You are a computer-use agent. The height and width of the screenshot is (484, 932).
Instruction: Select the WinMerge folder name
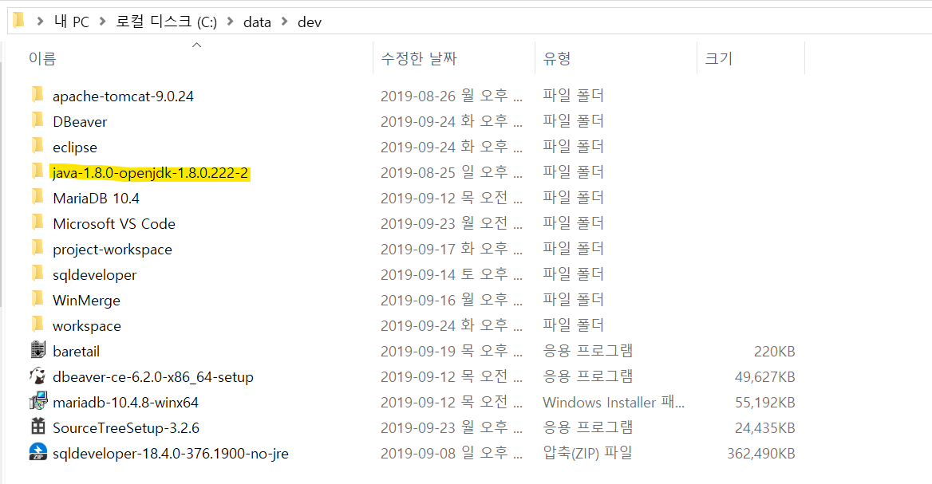87,301
